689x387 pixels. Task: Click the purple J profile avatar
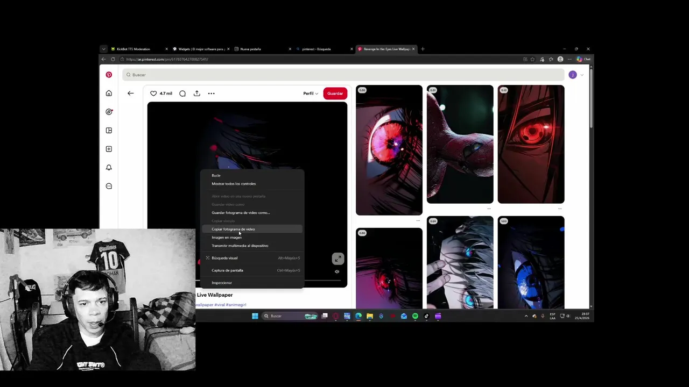(573, 75)
